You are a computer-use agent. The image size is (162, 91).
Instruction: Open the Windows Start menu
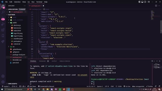pyautogui.click(x=2, y=89)
